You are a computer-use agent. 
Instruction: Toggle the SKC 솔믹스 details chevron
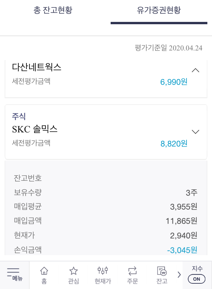click(x=195, y=132)
